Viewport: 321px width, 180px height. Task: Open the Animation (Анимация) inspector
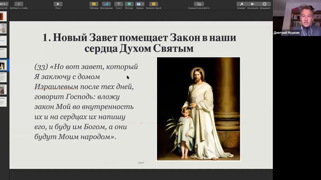(253, 4)
